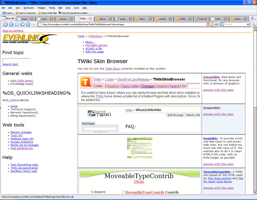
Task: Click the Google search engine icon
Action: (x=222, y=24)
